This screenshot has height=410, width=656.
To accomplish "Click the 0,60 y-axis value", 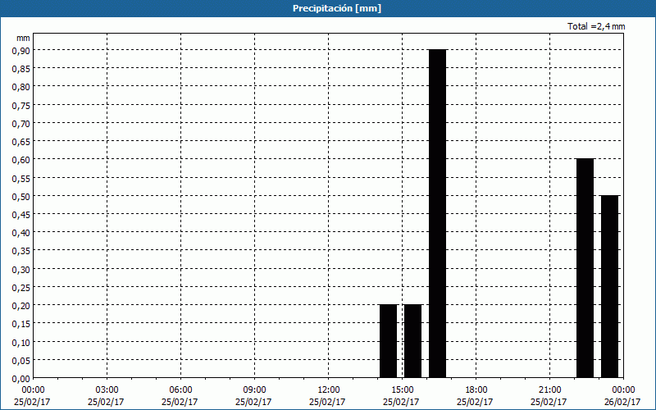I will point(21,160).
